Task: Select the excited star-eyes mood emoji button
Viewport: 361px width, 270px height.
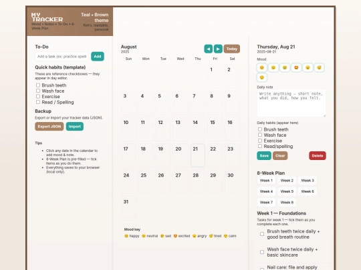Action: click(x=296, y=67)
